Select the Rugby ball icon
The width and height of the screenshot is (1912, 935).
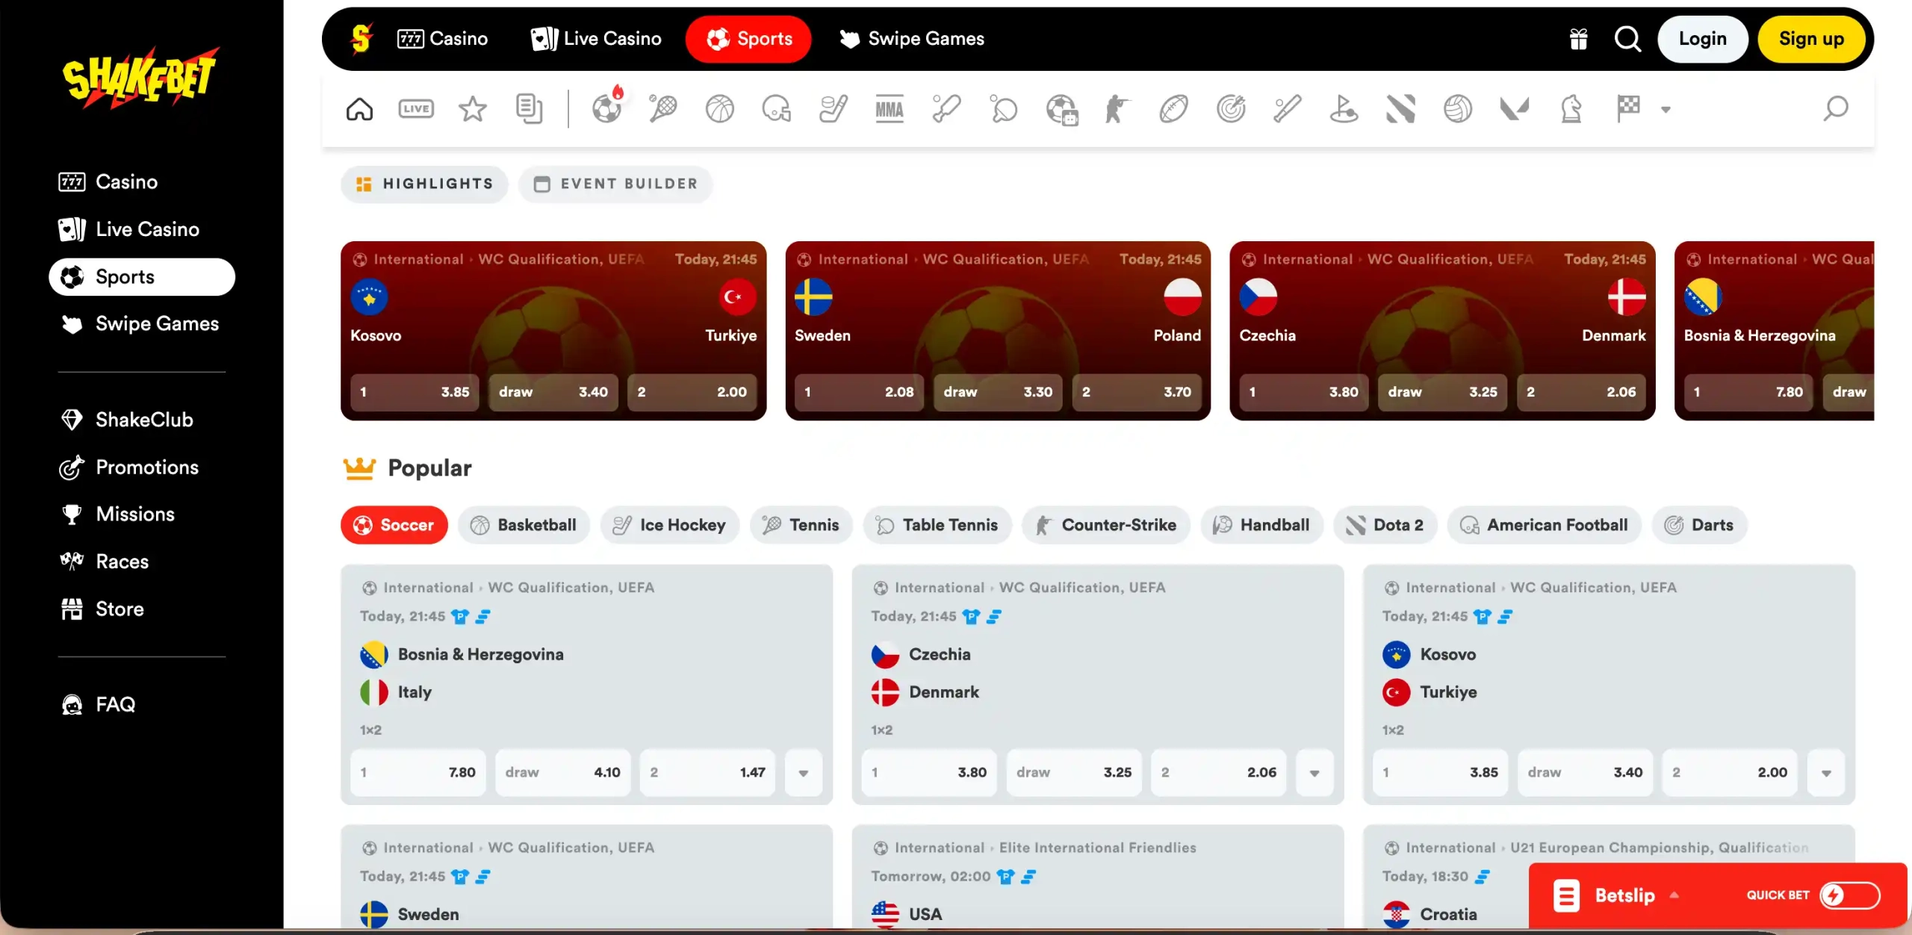pyautogui.click(x=1173, y=109)
